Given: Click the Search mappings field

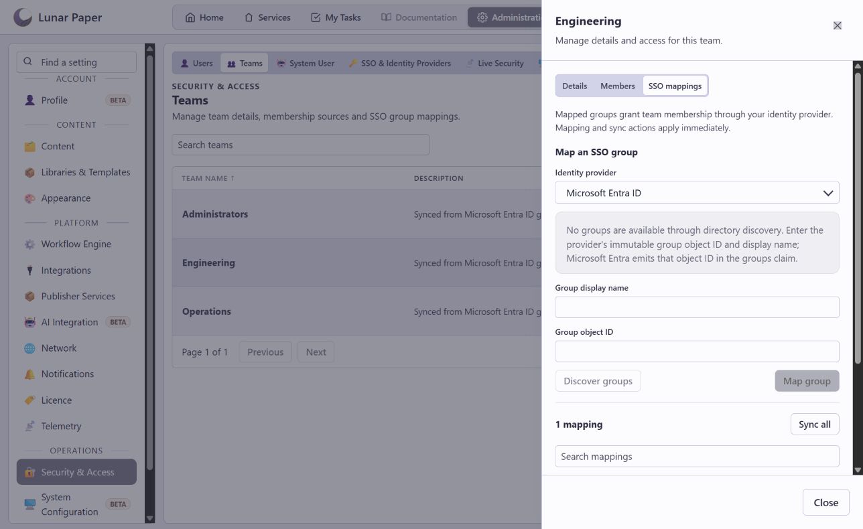Looking at the screenshot, I should (697, 456).
